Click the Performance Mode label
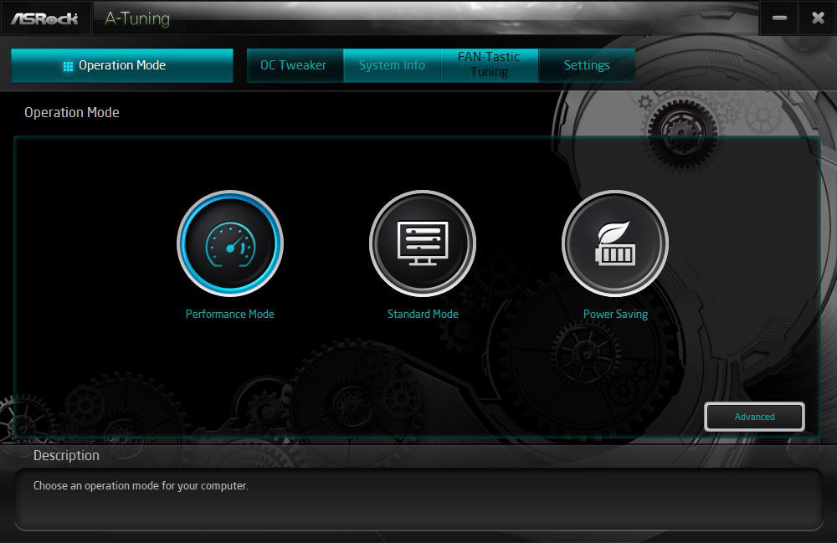 [x=230, y=315]
